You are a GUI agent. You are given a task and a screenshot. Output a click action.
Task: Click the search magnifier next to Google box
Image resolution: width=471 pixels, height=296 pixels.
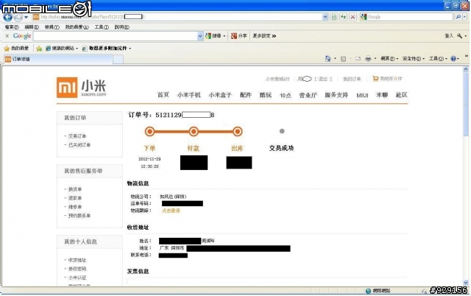tap(458, 17)
